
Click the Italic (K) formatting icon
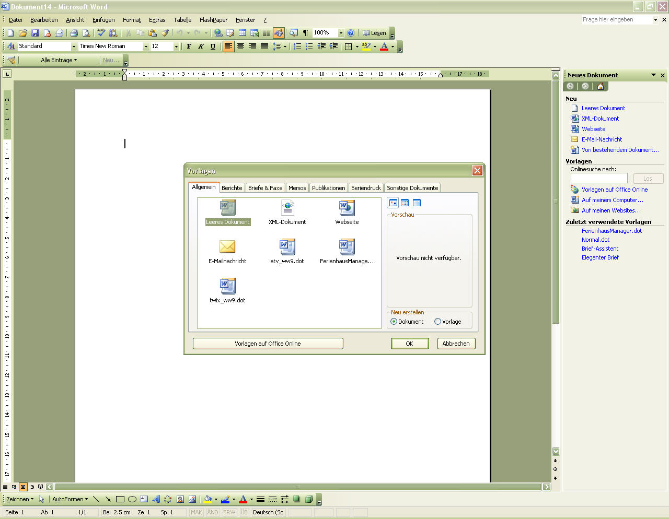click(201, 46)
